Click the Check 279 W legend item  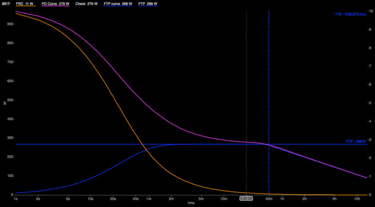(x=86, y=3)
